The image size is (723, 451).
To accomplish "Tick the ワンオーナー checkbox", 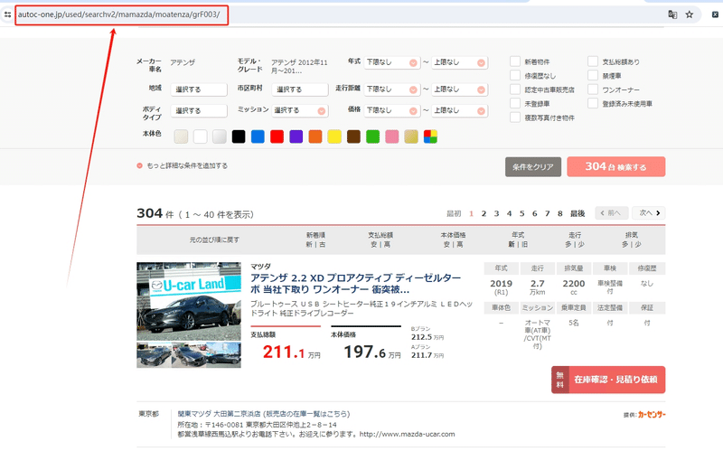I will pos(593,89).
